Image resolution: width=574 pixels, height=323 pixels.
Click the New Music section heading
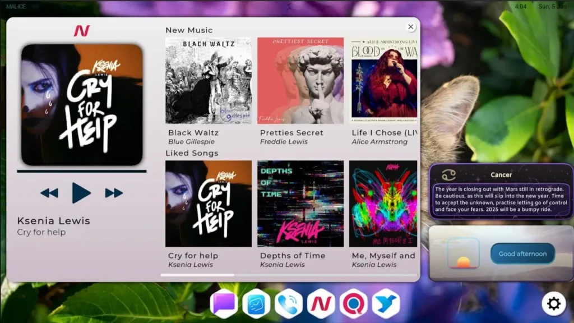click(189, 30)
